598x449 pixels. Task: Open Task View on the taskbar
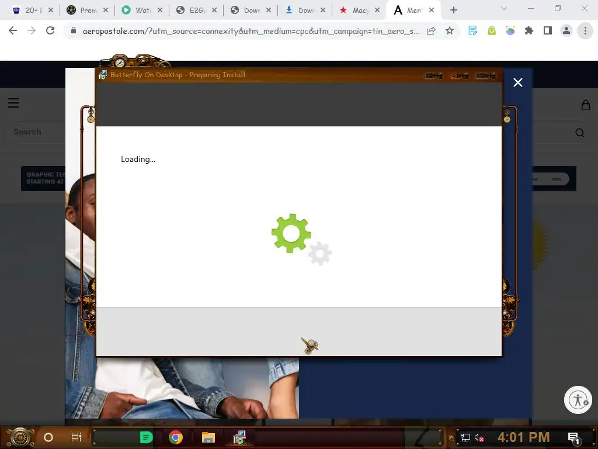(77, 437)
